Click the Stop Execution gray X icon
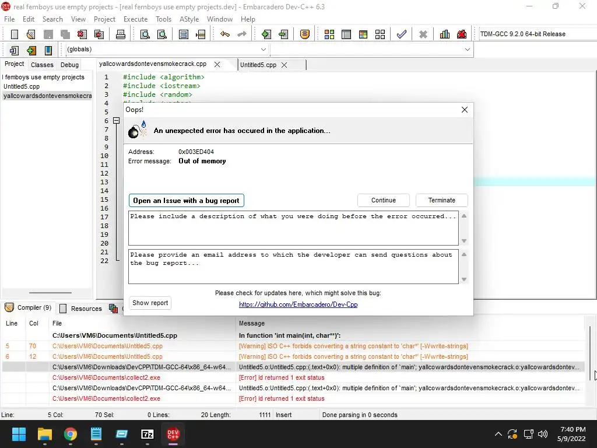Viewport: 597px width, 448px height. pos(423,34)
